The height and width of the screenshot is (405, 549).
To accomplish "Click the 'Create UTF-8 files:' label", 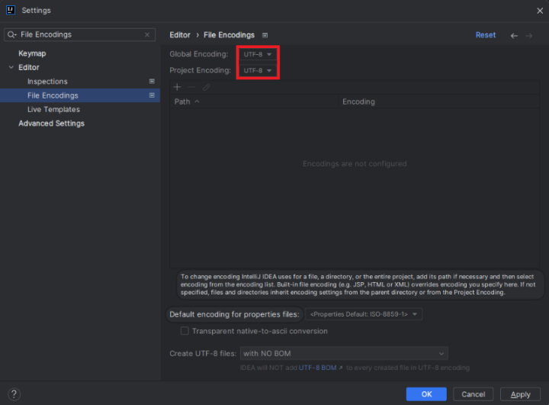I will point(203,353).
